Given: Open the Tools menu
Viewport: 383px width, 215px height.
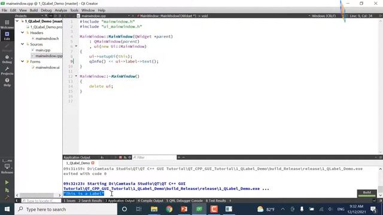Looking at the screenshot, I should (x=74, y=10).
